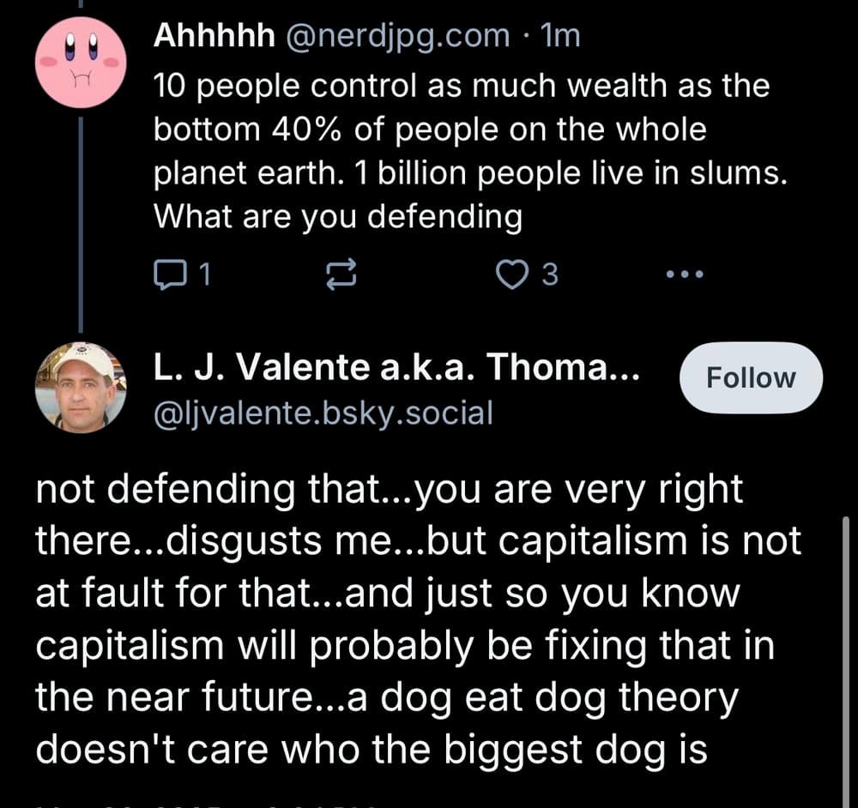Click the 1m post timestamp

pos(559,36)
